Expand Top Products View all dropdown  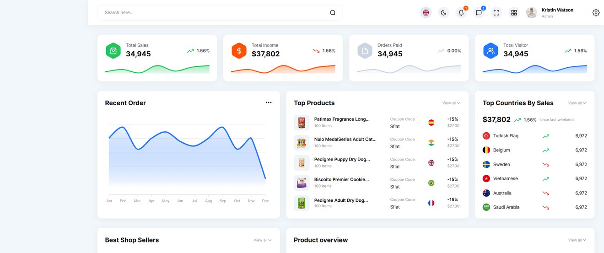pyautogui.click(x=451, y=103)
